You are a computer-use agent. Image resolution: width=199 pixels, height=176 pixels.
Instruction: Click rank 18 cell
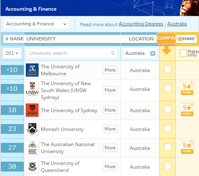pyautogui.click(x=12, y=110)
